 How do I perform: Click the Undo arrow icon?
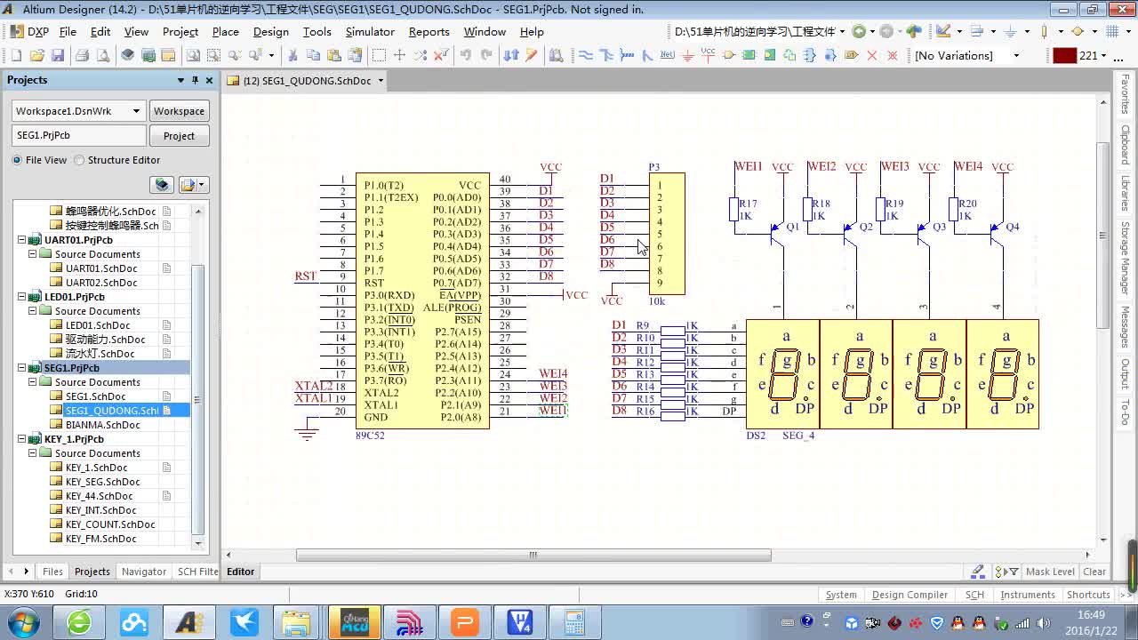(465, 55)
